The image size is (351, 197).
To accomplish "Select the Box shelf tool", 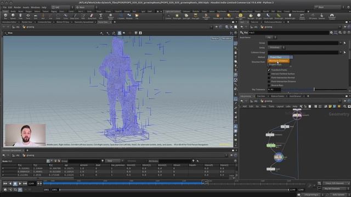I will click(x=5, y=16).
